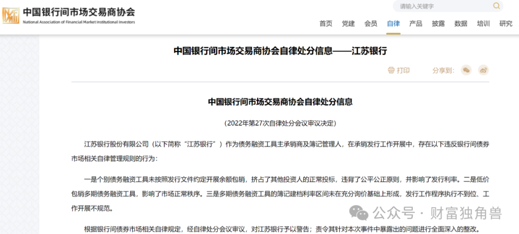
Task: Click the 中国银行间市场交易商协会 site title
Action: (79, 12)
